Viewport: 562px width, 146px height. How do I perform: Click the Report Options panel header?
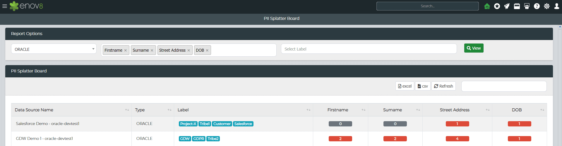click(279, 34)
